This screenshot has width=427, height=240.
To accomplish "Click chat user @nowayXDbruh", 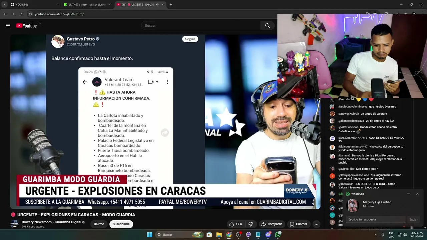I will (x=349, y=114).
